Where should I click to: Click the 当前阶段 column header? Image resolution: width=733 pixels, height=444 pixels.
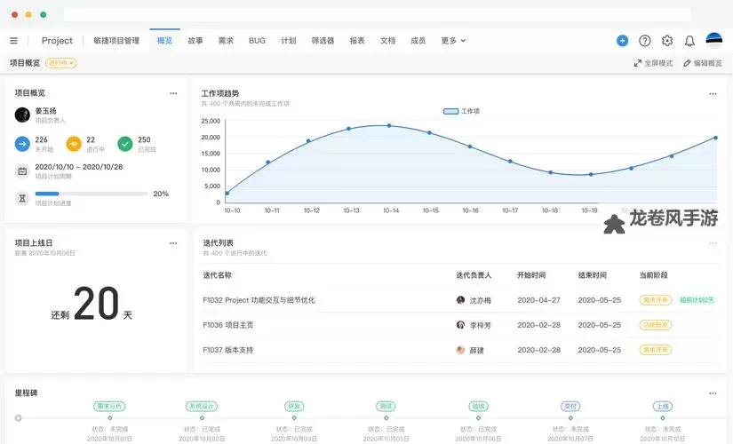tap(654, 275)
